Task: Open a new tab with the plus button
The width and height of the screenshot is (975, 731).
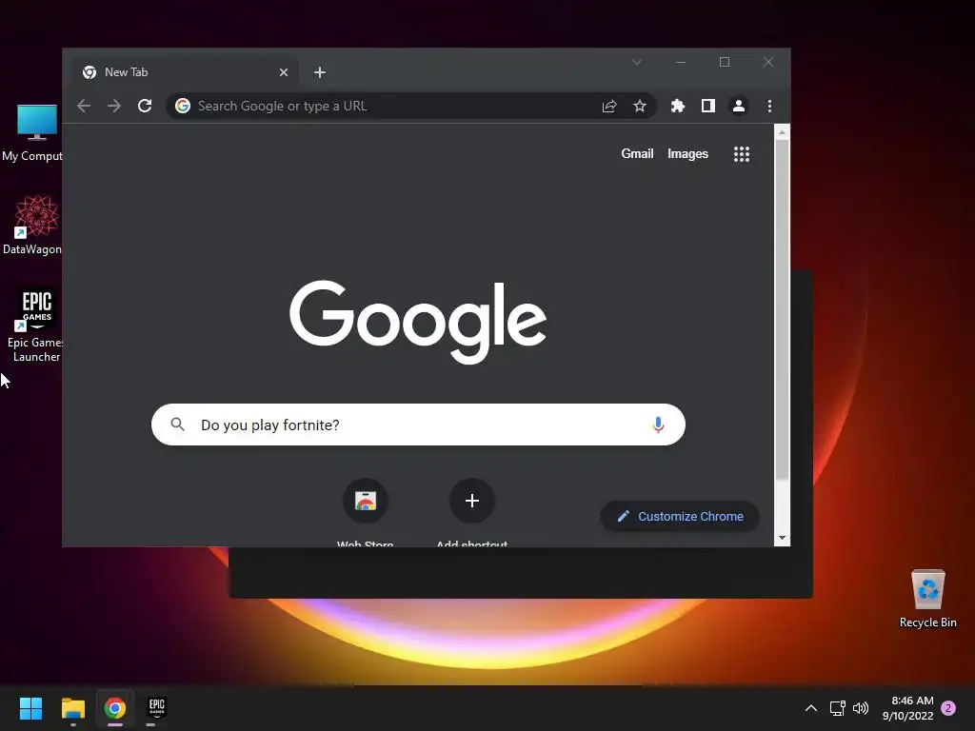Action: click(x=320, y=72)
